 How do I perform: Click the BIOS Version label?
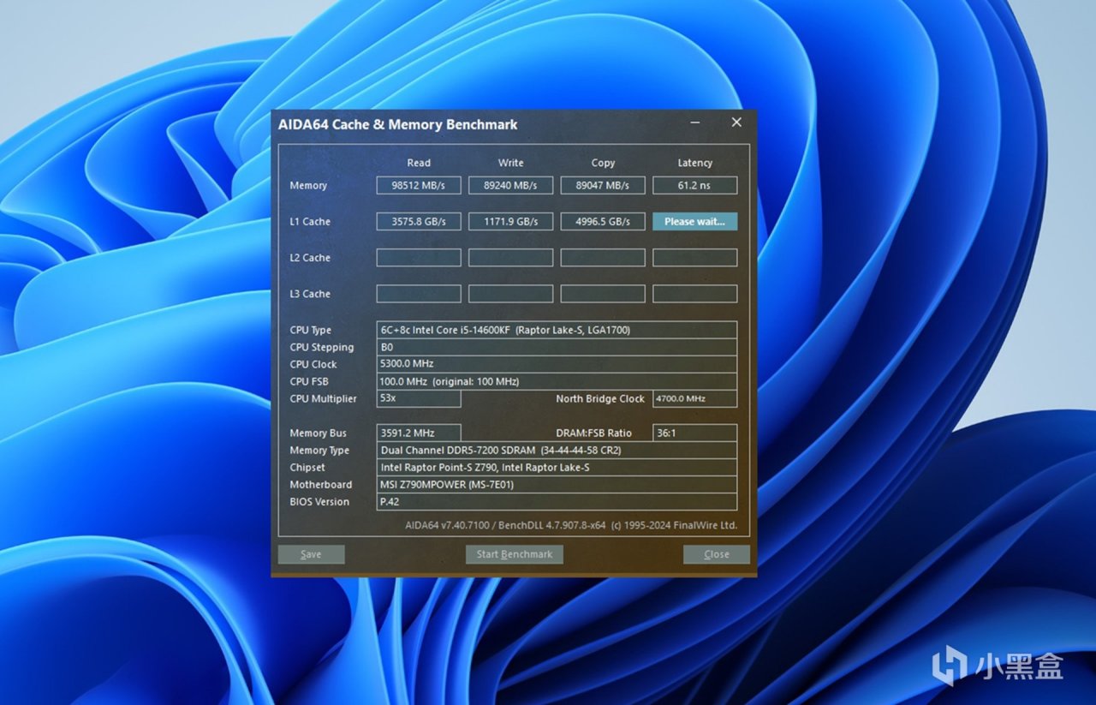[319, 502]
